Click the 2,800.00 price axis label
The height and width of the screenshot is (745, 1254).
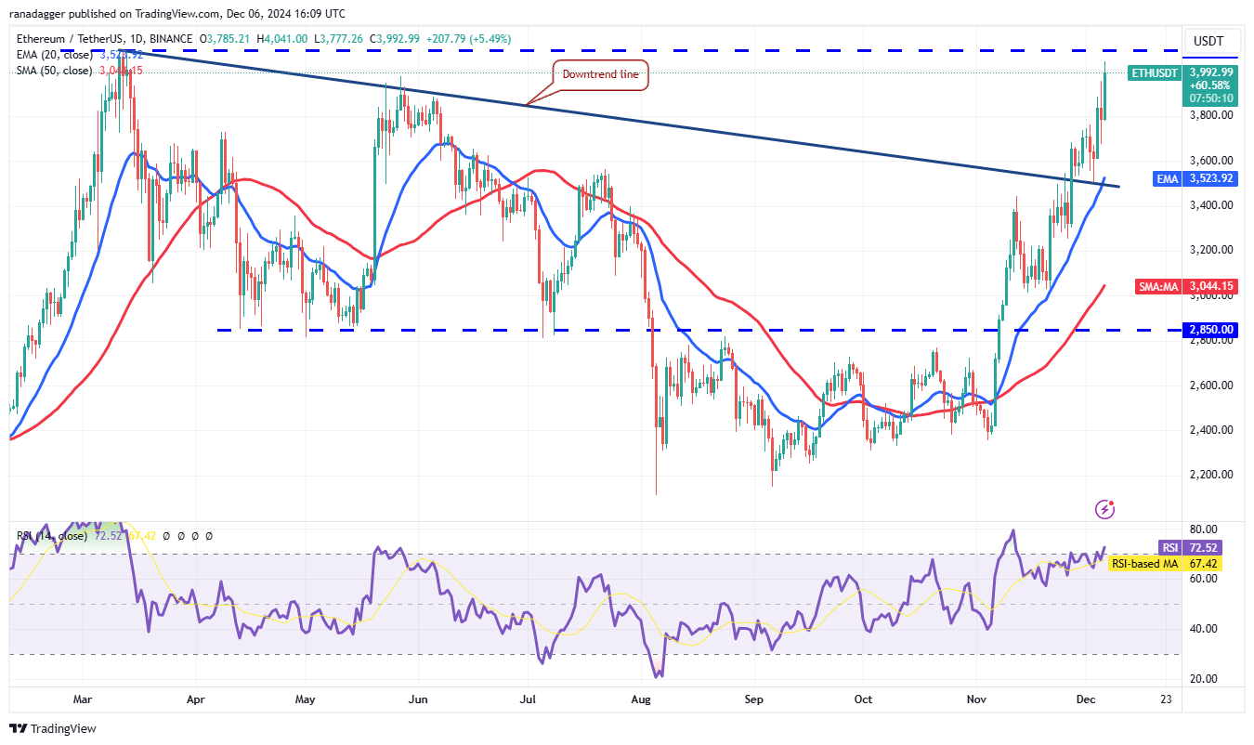pos(1213,340)
